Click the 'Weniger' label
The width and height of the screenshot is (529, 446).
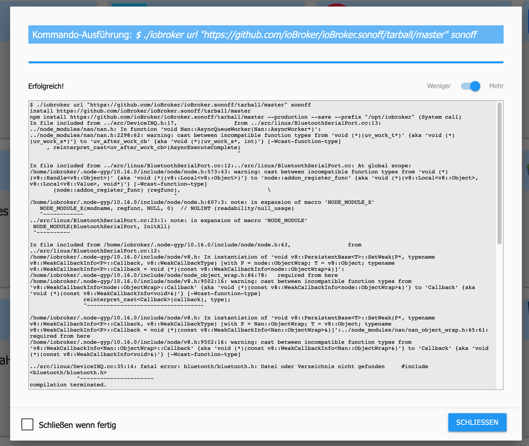[439, 86]
